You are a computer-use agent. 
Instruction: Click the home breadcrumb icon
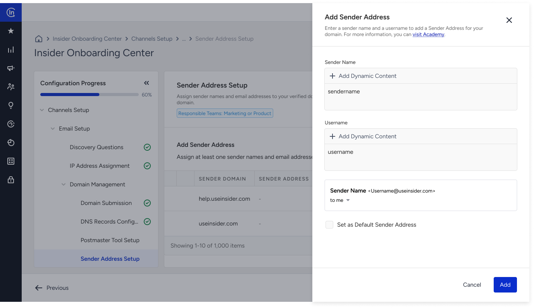pos(39,39)
